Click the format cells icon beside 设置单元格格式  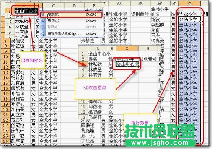coord(43,33)
